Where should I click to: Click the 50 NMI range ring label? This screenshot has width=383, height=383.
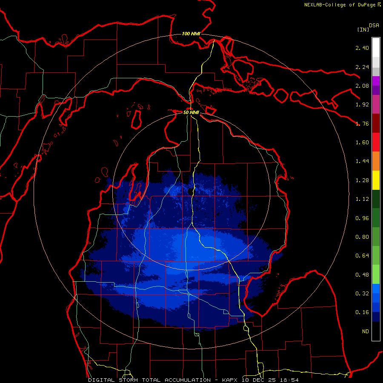point(191,112)
